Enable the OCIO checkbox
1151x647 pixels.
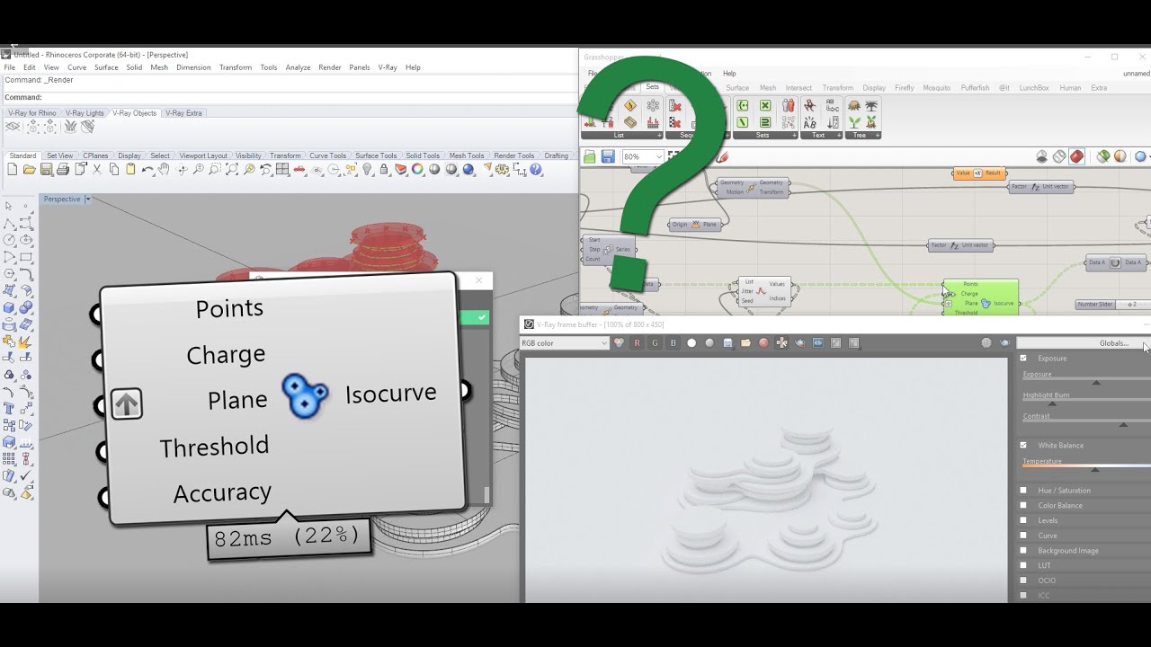[x=1022, y=580]
